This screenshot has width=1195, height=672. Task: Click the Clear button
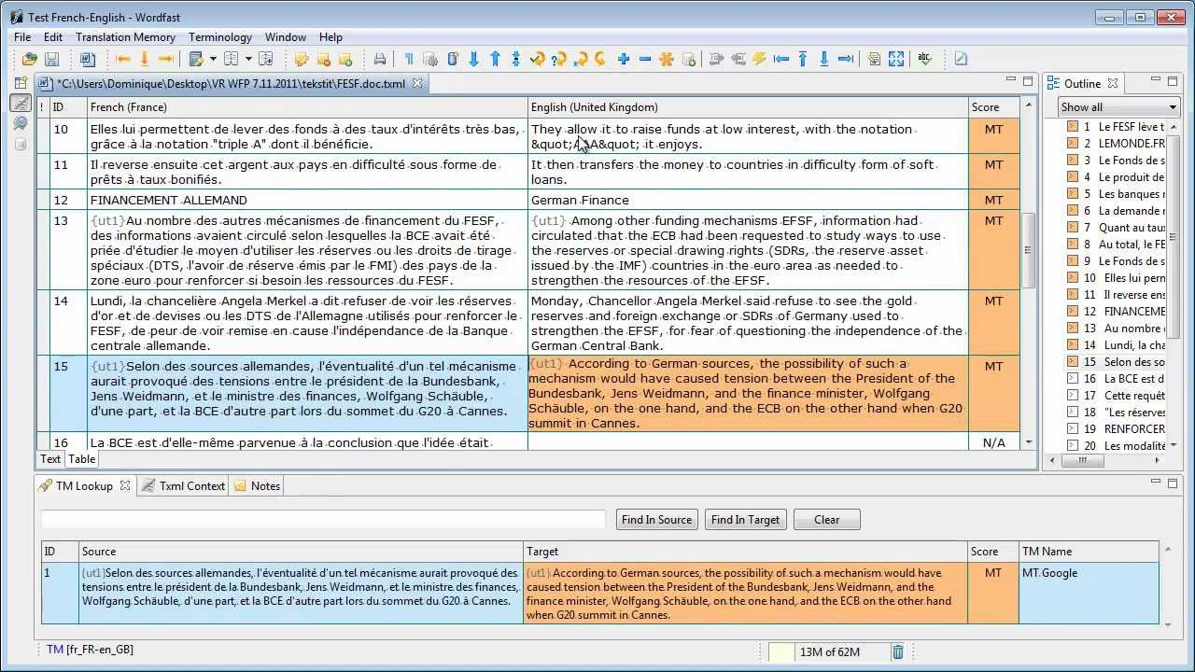[x=827, y=520]
